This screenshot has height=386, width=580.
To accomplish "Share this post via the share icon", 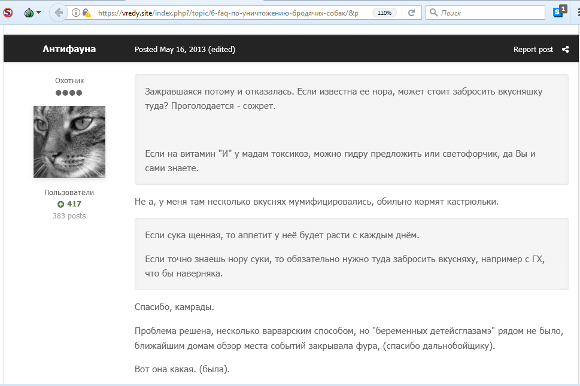I will (565, 50).
